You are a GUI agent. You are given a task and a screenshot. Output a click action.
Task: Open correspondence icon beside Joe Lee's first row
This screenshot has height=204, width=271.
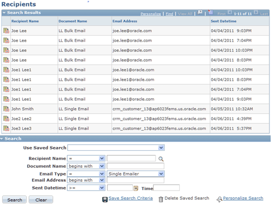coord(5,31)
